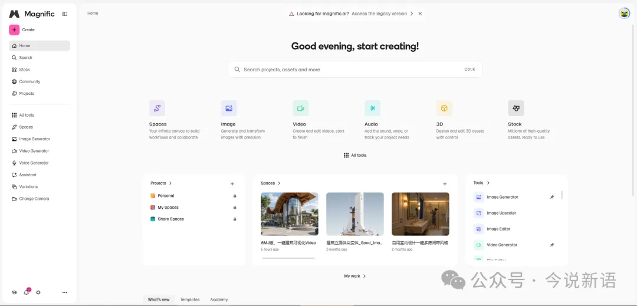
Task: Open the 3D cube tile icon
Action: (444, 108)
